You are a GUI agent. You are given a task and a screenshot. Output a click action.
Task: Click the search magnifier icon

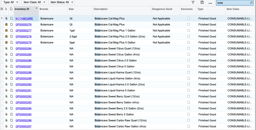(x=251, y=2)
